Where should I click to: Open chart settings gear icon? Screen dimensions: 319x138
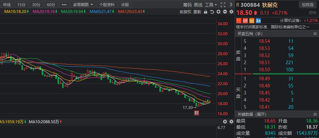click(231, 12)
